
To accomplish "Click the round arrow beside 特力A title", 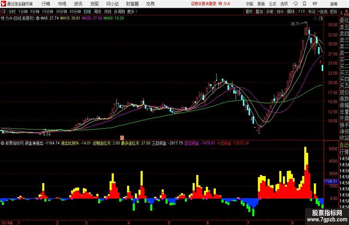I will tap(37, 18).
